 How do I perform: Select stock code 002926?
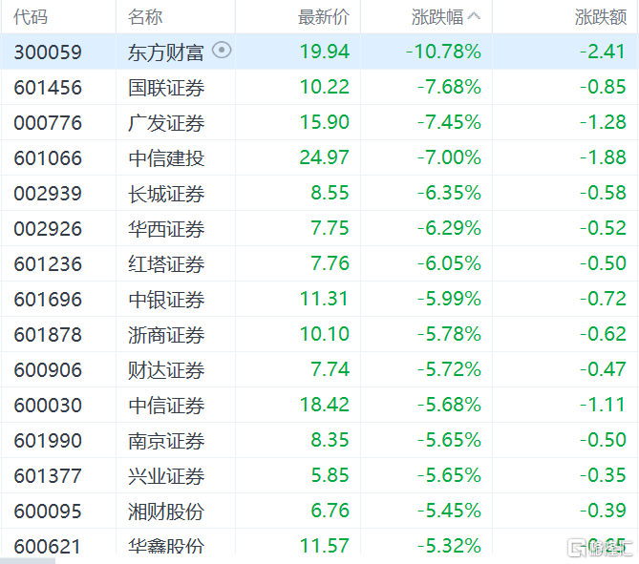coord(48,229)
